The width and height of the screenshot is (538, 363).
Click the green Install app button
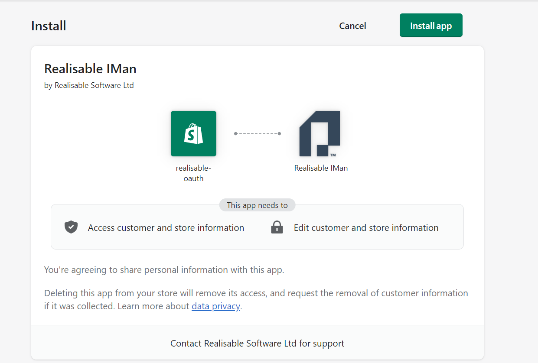(430, 26)
